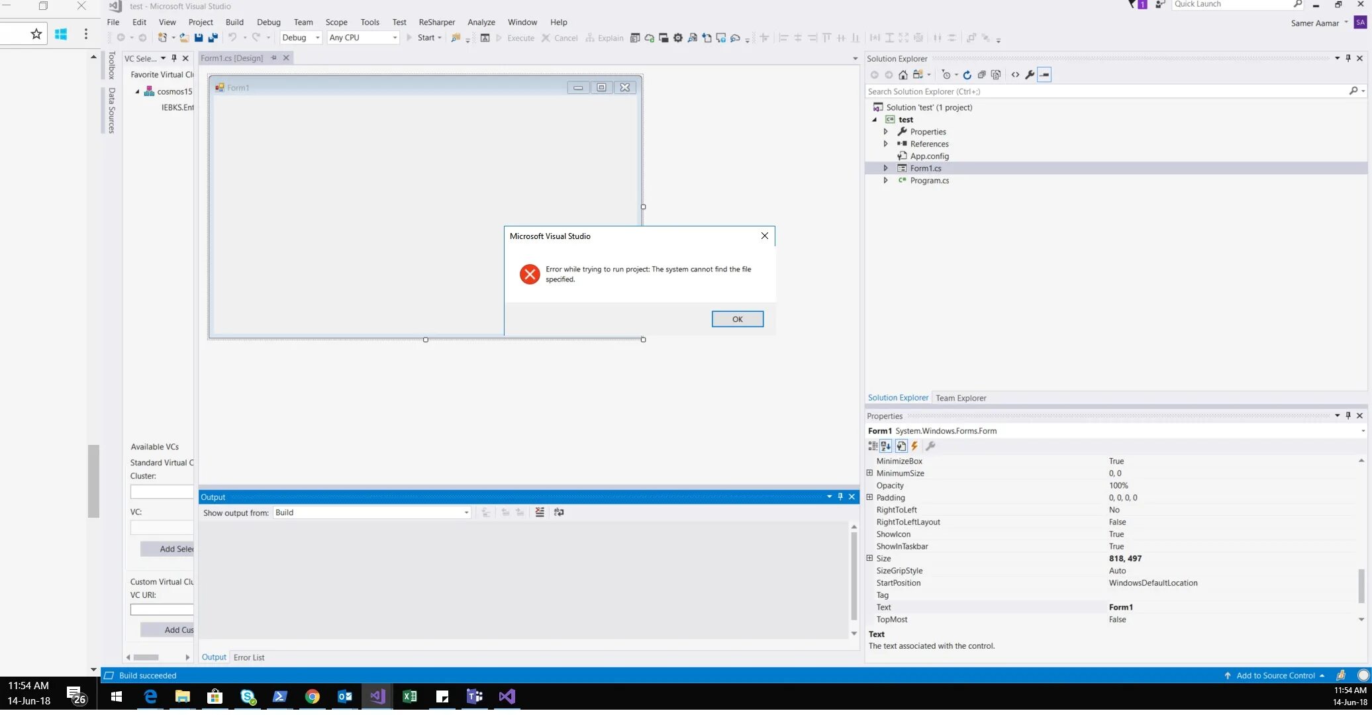Click the Google Chrome taskbar icon
The height and width of the screenshot is (715, 1372).
(313, 696)
